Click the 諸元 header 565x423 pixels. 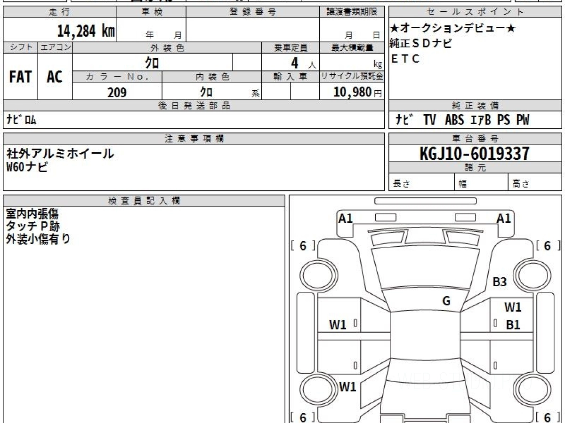click(475, 168)
